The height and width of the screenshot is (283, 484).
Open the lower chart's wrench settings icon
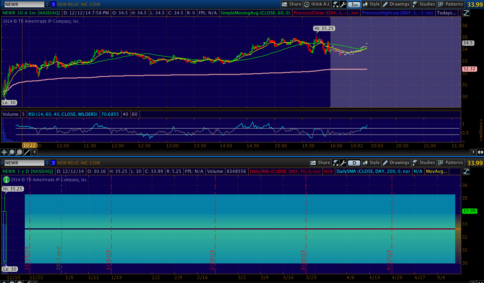[x=343, y=163]
